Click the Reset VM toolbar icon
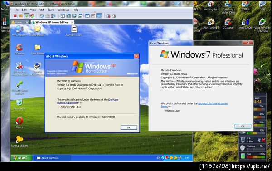272x171 pixels. 32,16
